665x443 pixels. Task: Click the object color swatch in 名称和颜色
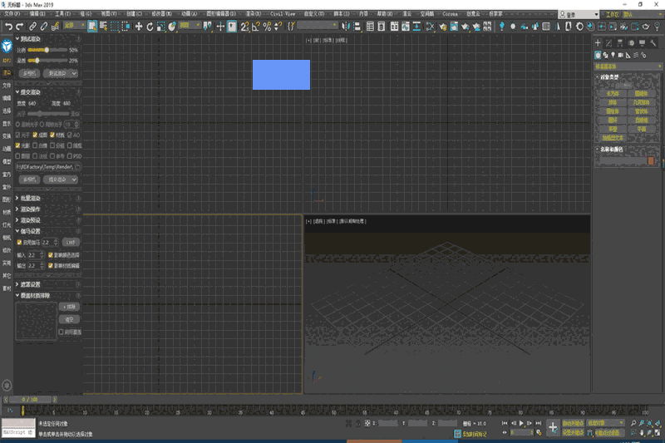click(x=651, y=160)
